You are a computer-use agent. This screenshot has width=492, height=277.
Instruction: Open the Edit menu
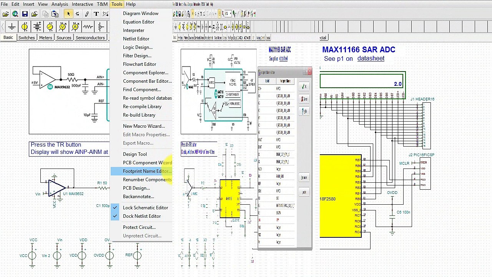(15, 4)
